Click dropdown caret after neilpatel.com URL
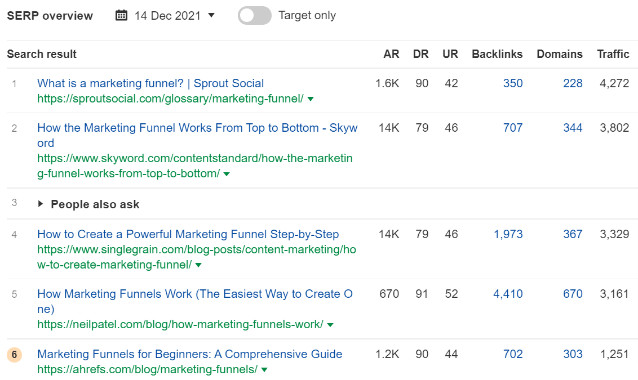Viewport: 638px width, 380px height. (x=330, y=325)
